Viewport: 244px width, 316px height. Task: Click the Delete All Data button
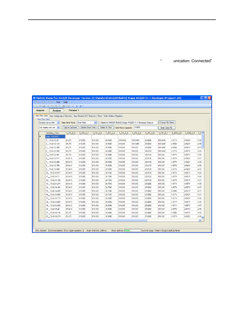(x=106, y=127)
